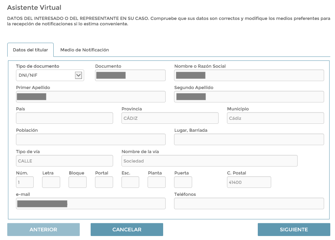This screenshot has width=335, height=240.
Task: Click the SIGUIENTE button
Action: [294, 230]
